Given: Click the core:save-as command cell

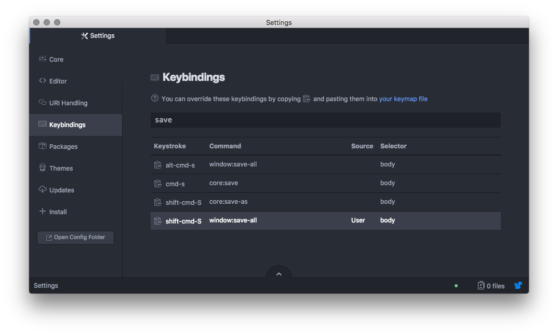Looking at the screenshot, I should (x=228, y=201).
